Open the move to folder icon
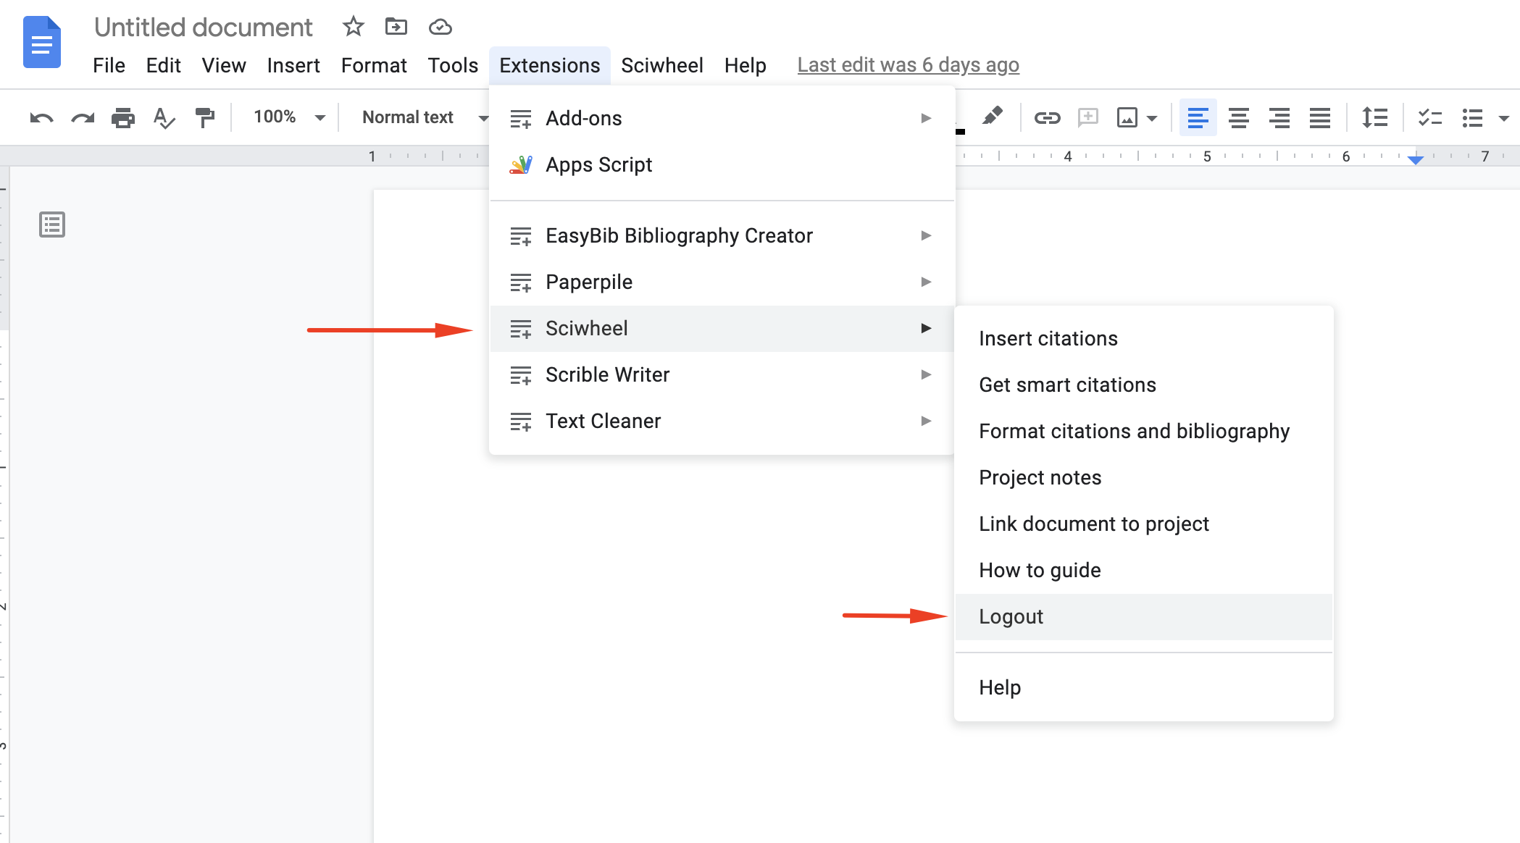 396,27
